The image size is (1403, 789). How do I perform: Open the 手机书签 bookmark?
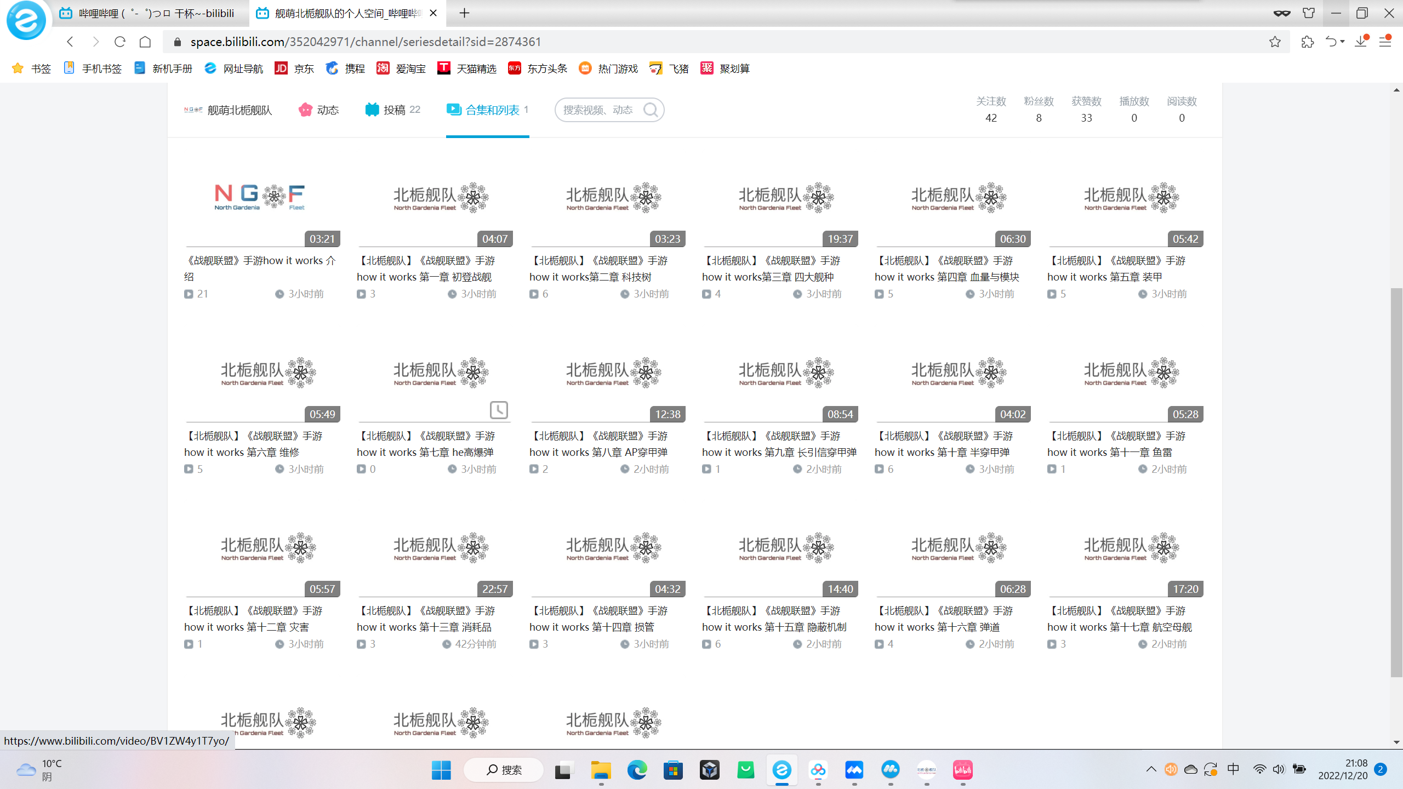[x=93, y=68]
